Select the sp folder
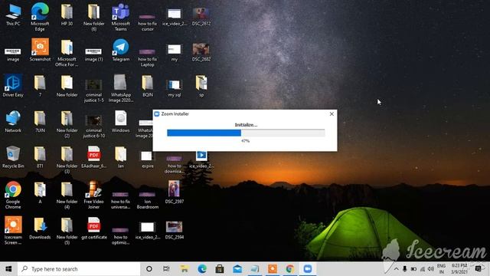 click(x=201, y=86)
